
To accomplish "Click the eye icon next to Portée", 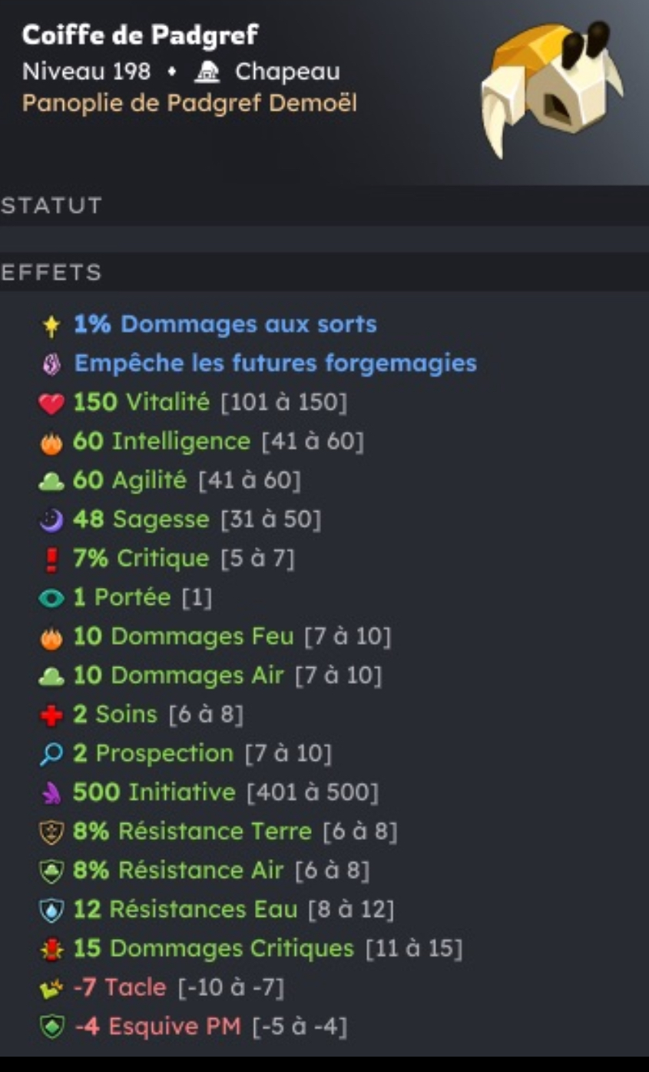I will [51, 599].
